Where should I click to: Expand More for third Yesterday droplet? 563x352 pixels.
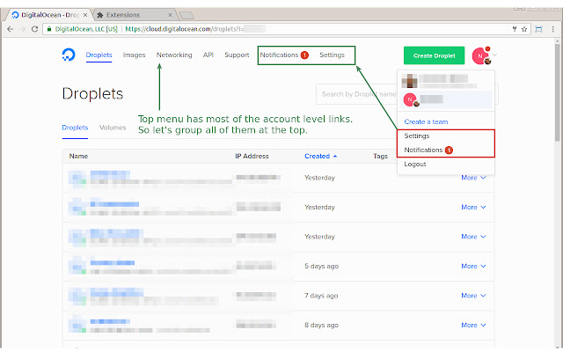pos(473,237)
